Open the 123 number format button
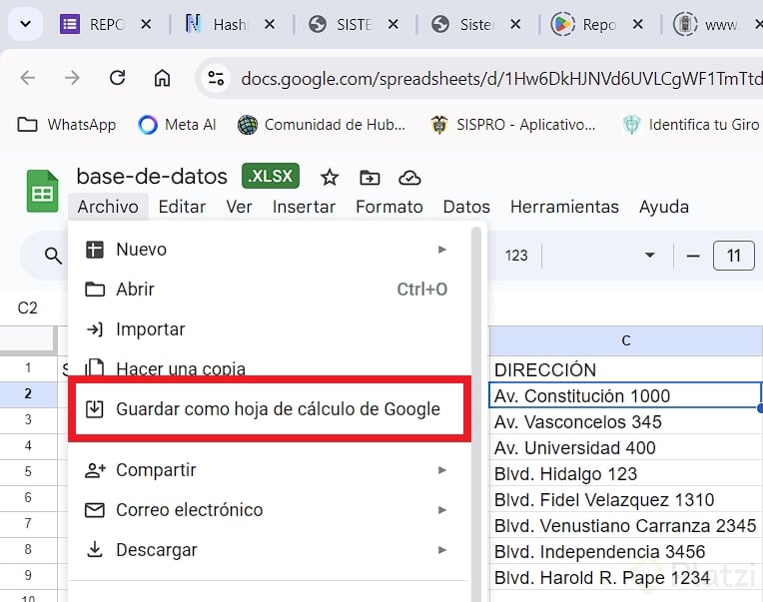Image resolution: width=763 pixels, height=602 pixels. click(516, 256)
